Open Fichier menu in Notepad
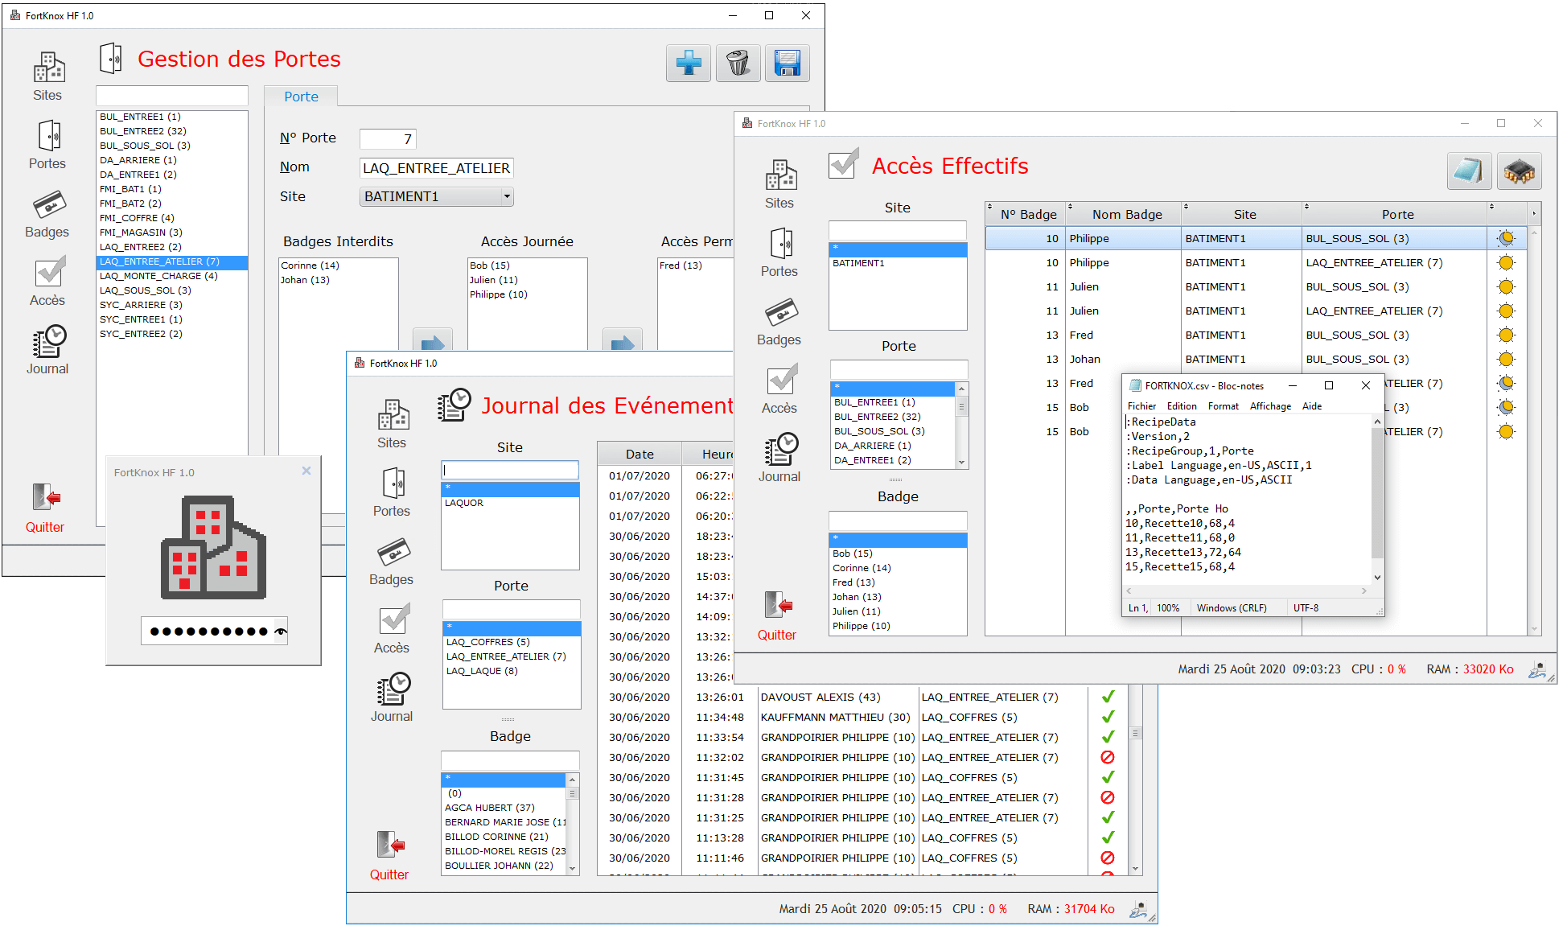 1141,406
